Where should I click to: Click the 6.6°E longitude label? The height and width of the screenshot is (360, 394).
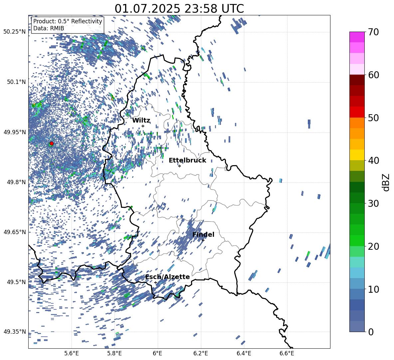287,353
